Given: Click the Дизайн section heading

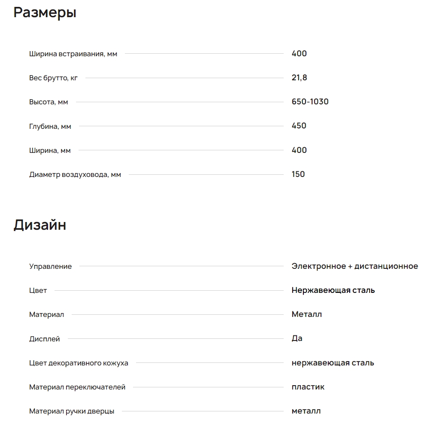Looking at the screenshot, I should (x=39, y=225).
